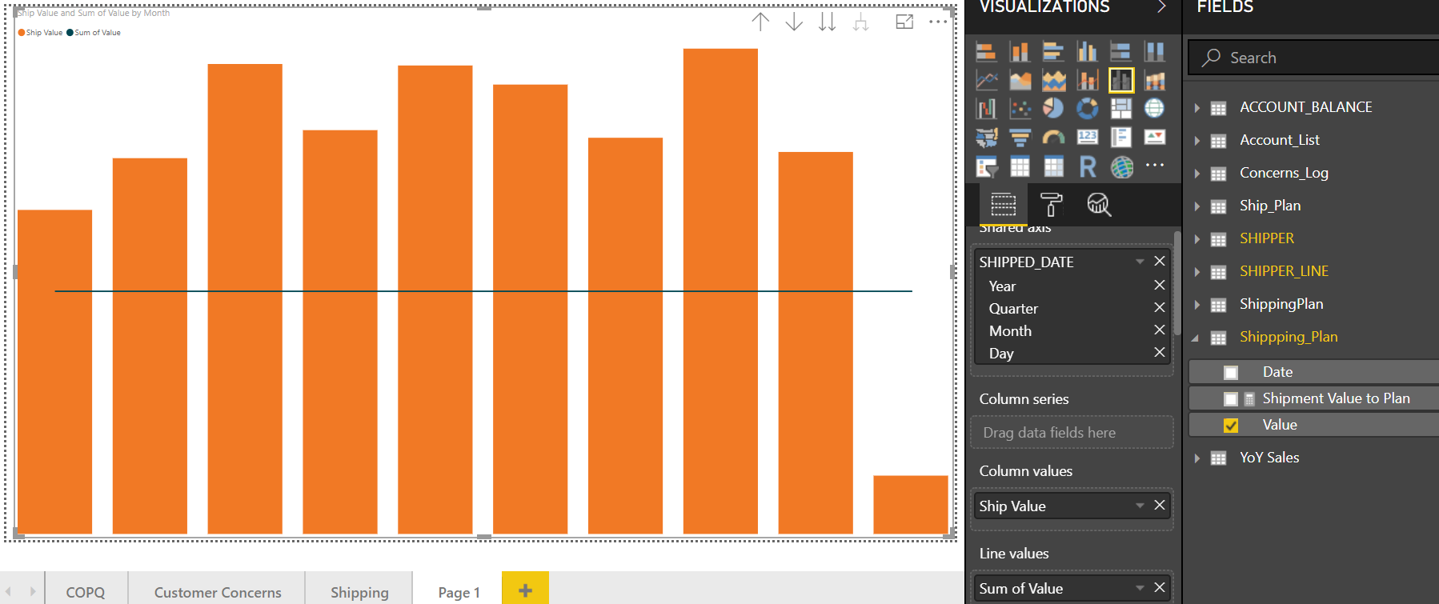
Task: Pick the Funnel chart visual
Action: [1020, 138]
